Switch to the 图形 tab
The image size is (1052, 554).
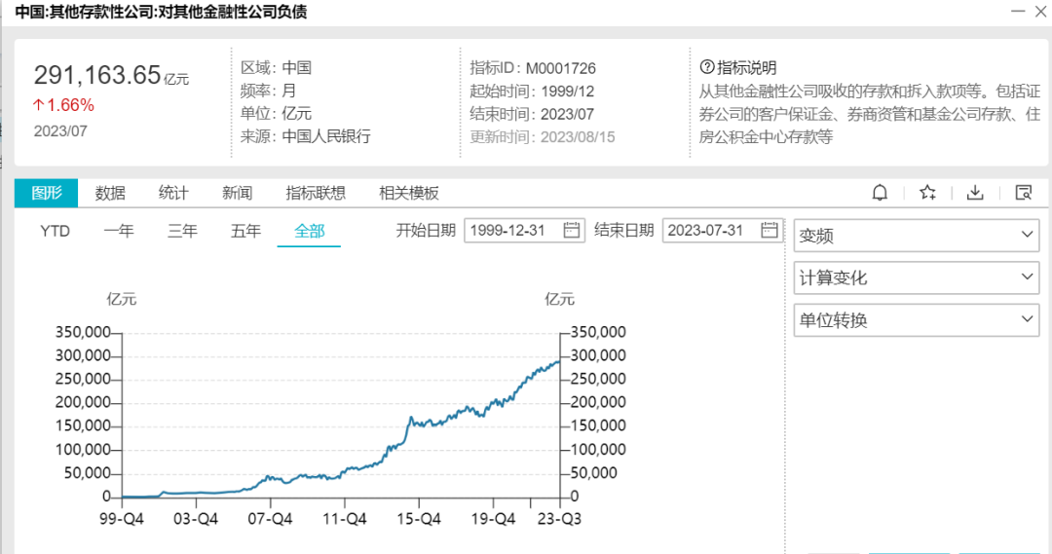point(47,193)
